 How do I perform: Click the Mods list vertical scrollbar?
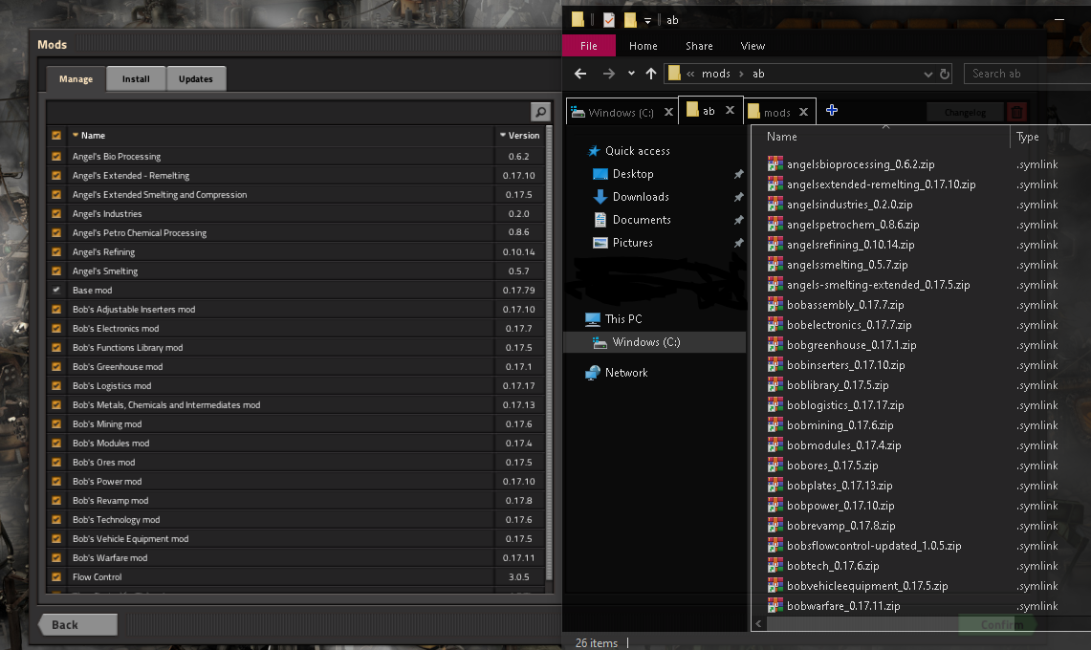pyautogui.click(x=549, y=352)
